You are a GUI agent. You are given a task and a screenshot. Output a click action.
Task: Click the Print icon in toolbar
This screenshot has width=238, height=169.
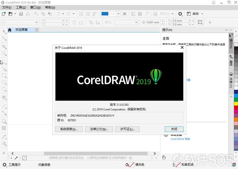coord(28,14)
